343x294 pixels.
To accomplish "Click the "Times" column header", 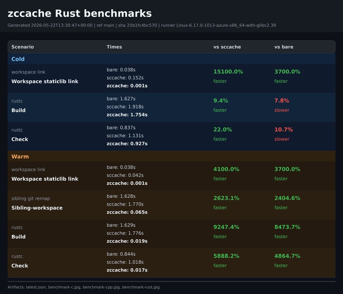I will tap(114, 47).
